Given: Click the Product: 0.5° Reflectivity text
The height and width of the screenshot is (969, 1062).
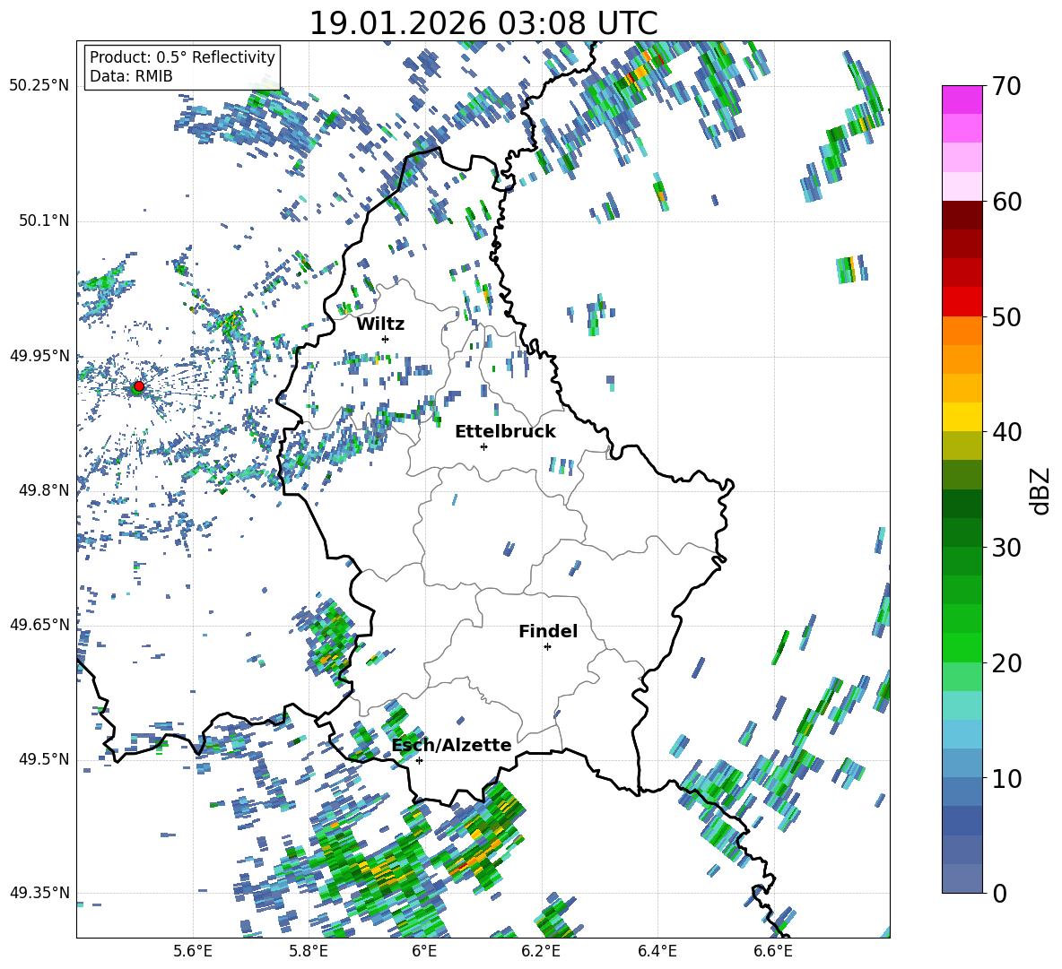Looking at the screenshot, I should [182, 57].
